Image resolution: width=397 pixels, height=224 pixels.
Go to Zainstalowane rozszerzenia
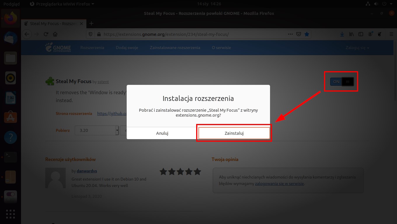coord(175,48)
